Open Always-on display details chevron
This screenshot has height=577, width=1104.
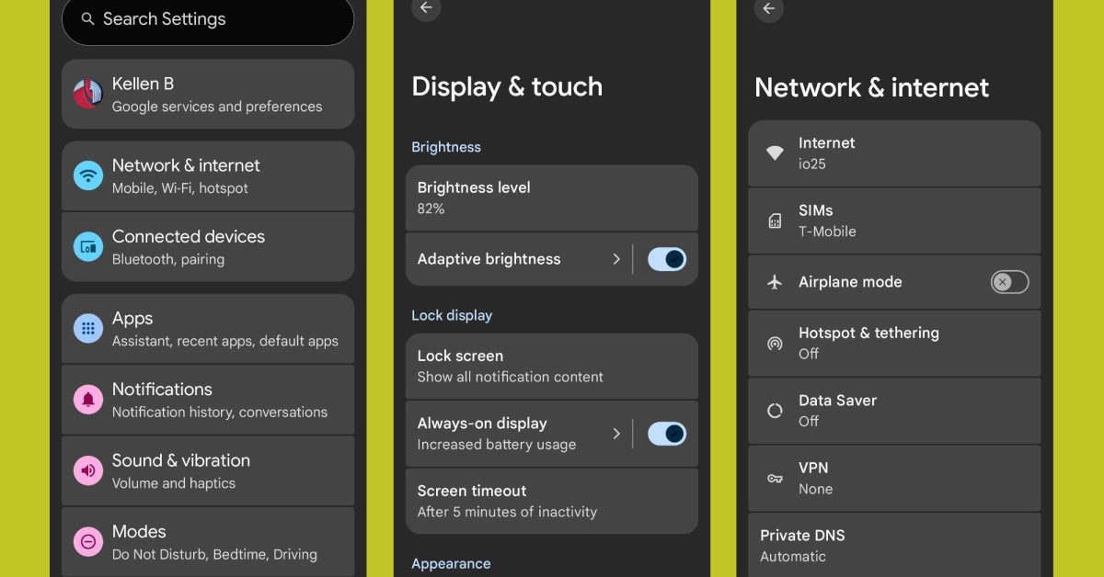(x=616, y=434)
